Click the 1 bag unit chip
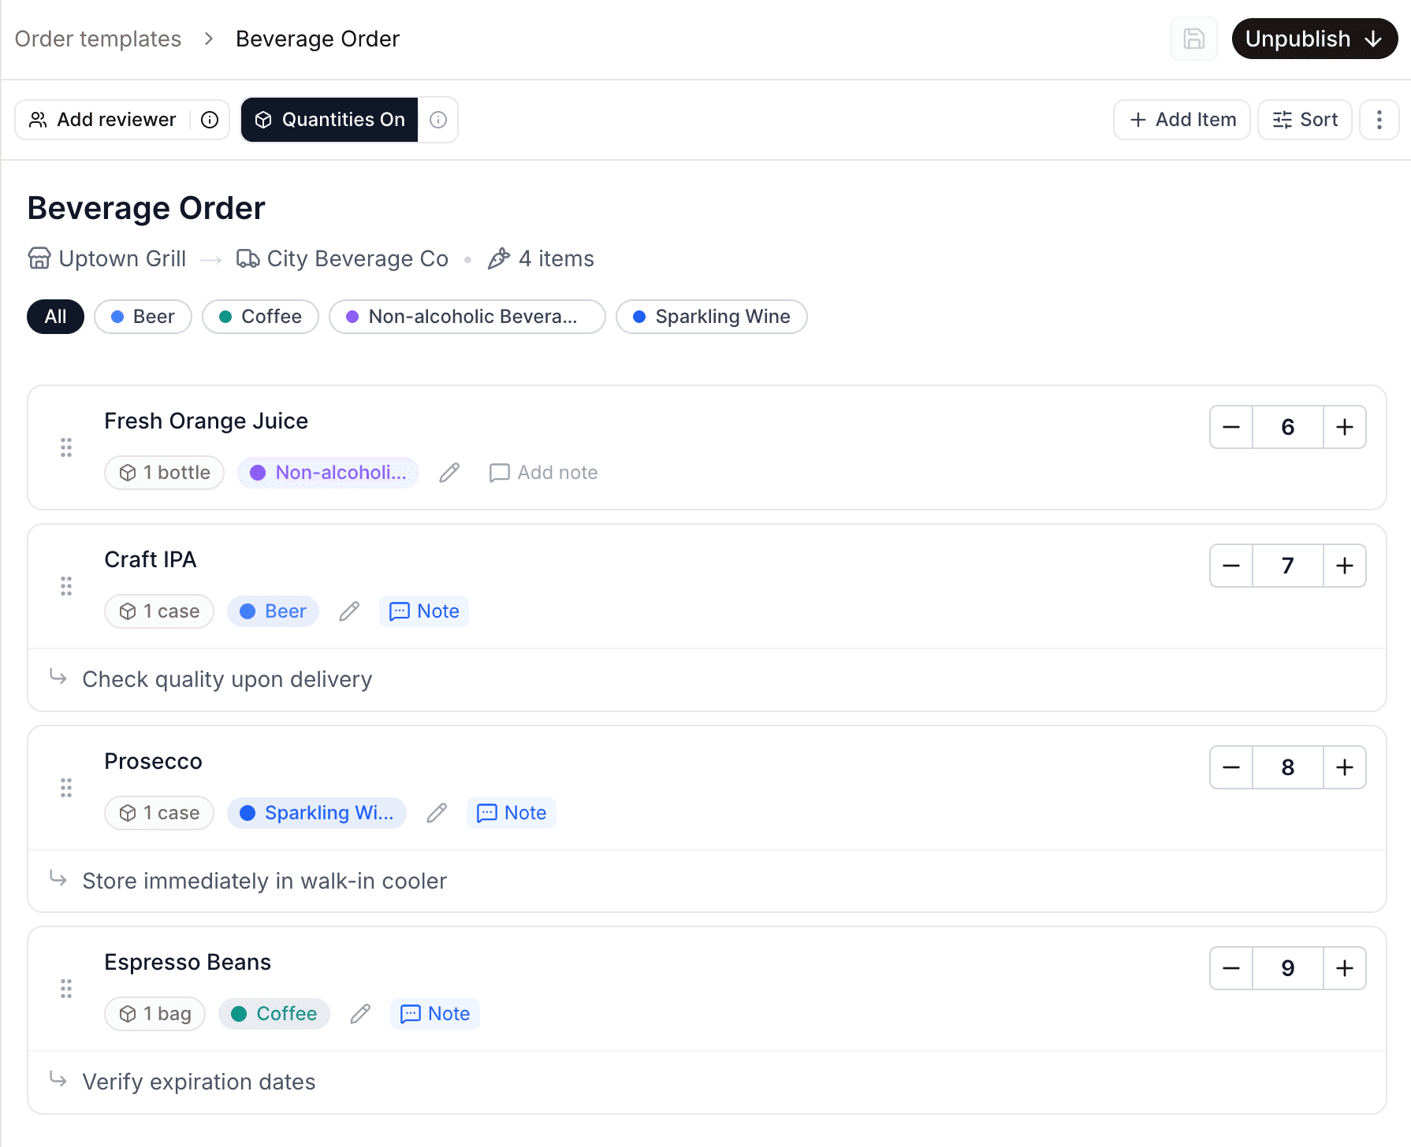1411x1147 pixels. tap(155, 1014)
